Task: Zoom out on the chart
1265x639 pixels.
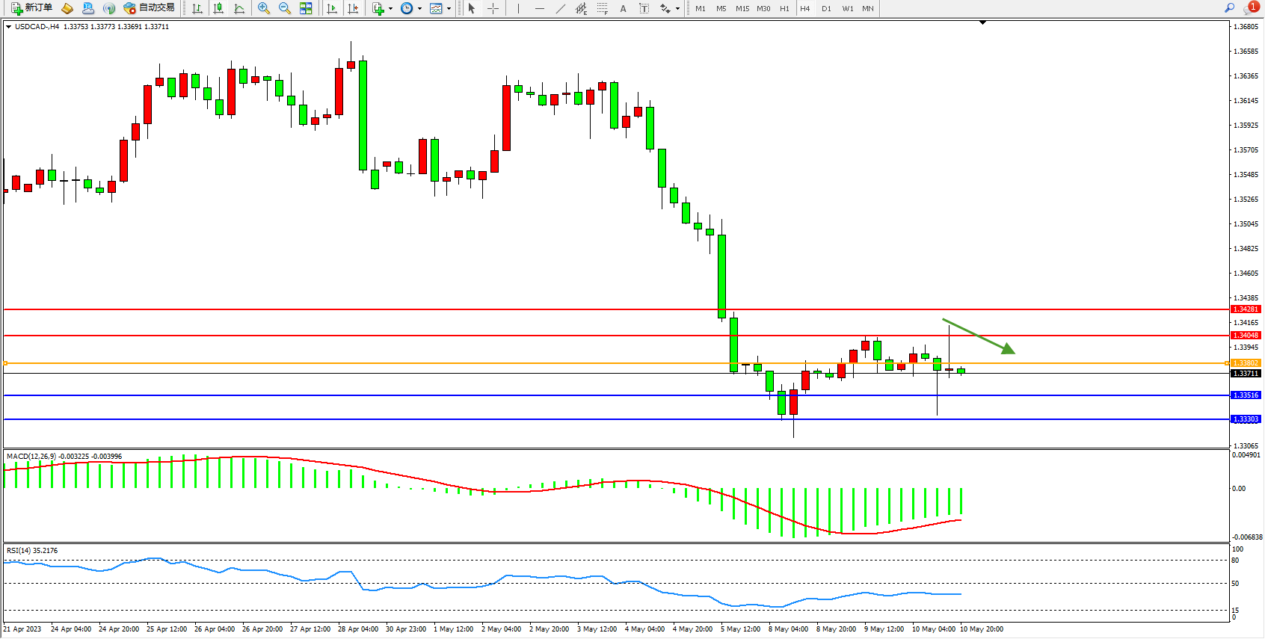Action: 285,8
